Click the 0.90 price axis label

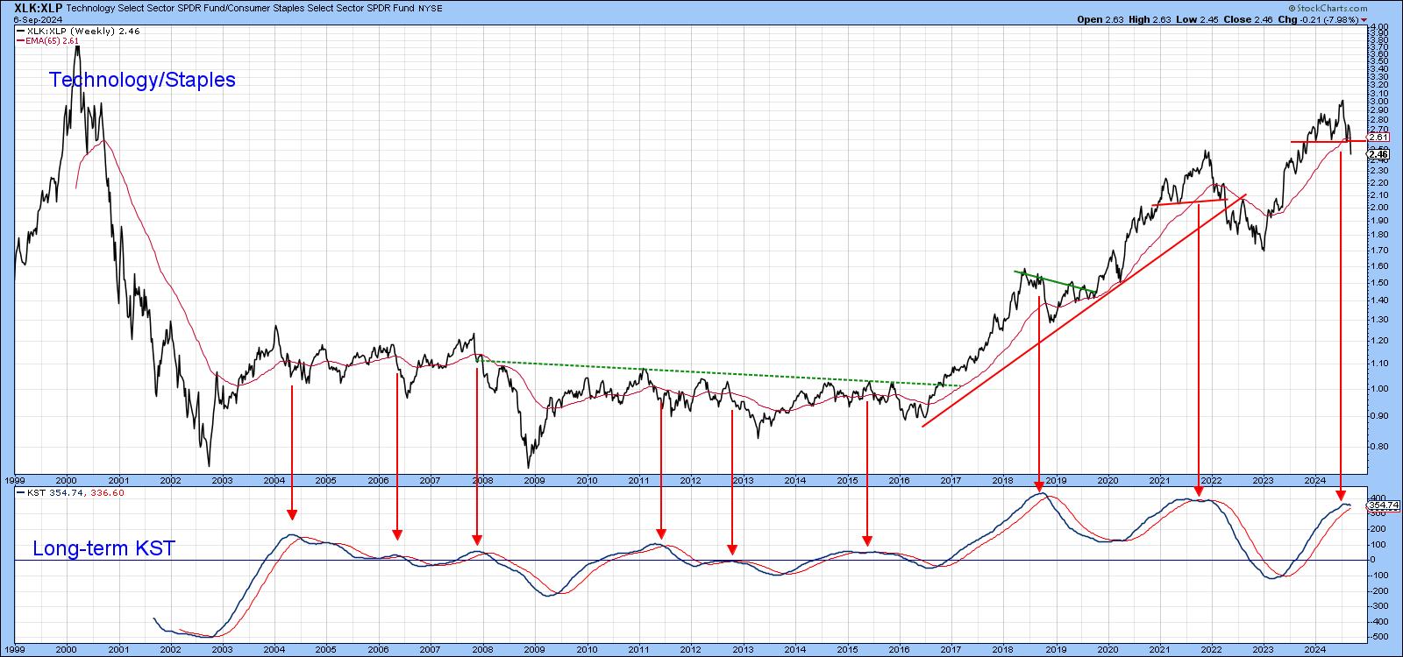pos(1378,416)
